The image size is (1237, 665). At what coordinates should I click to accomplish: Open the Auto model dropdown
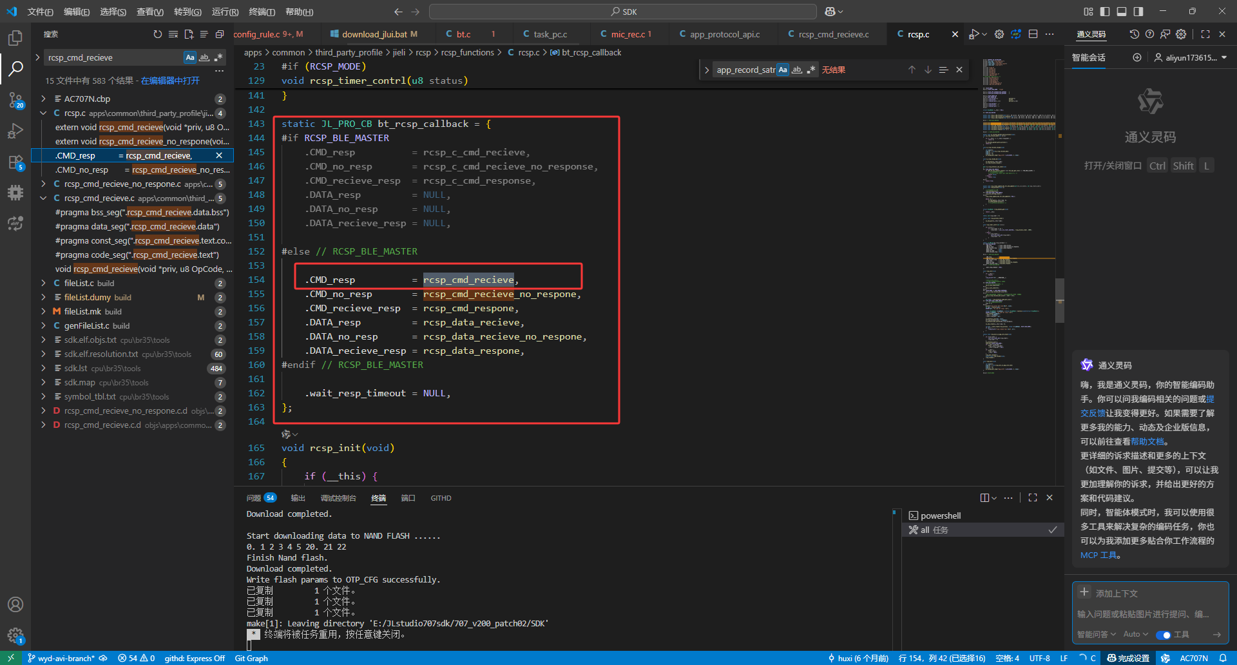coord(1136,635)
